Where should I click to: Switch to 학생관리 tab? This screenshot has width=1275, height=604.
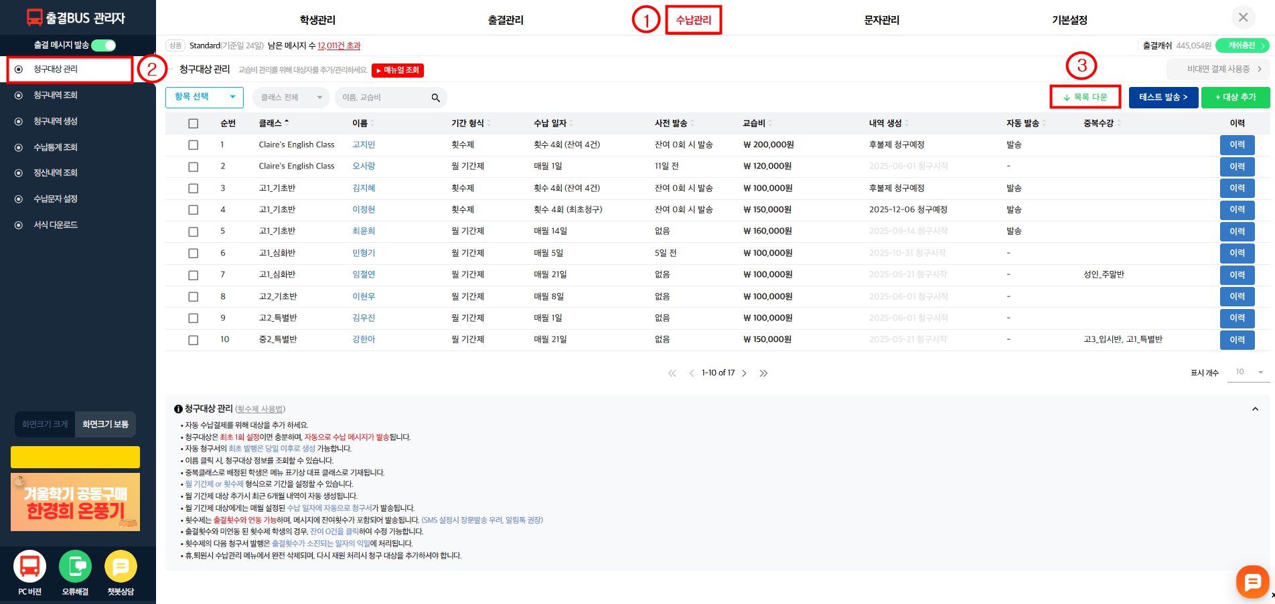pyautogui.click(x=317, y=20)
